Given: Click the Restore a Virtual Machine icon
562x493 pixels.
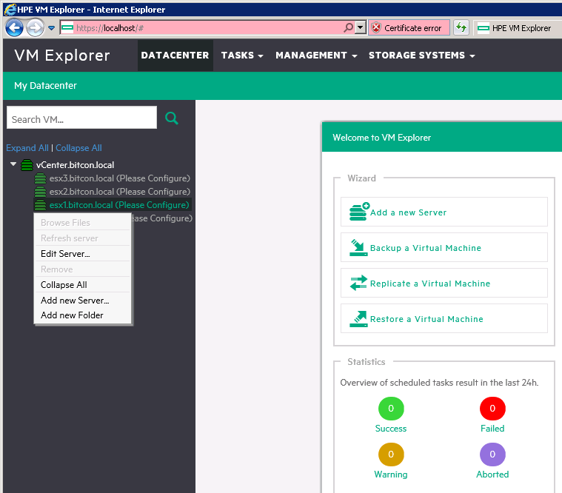Looking at the screenshot, I should pyautogui.click(x=358, y=319).
